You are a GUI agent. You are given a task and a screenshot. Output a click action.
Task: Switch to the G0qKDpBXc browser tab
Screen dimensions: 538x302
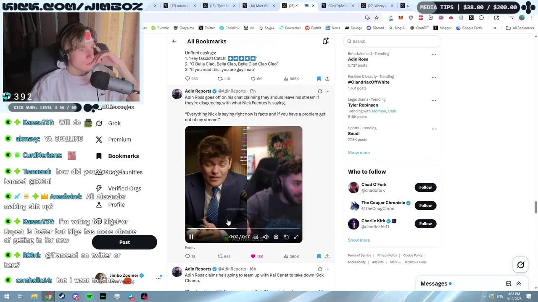(338, 6)
